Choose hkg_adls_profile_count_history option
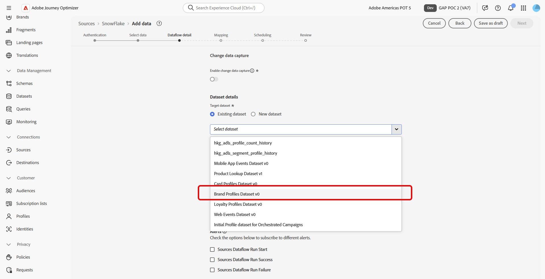Screen dimensions: 545x279 pos(306,143)
